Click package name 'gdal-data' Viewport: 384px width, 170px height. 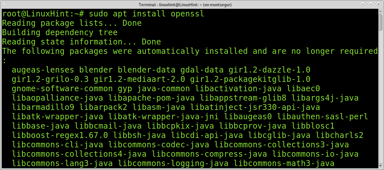[201, 70]
